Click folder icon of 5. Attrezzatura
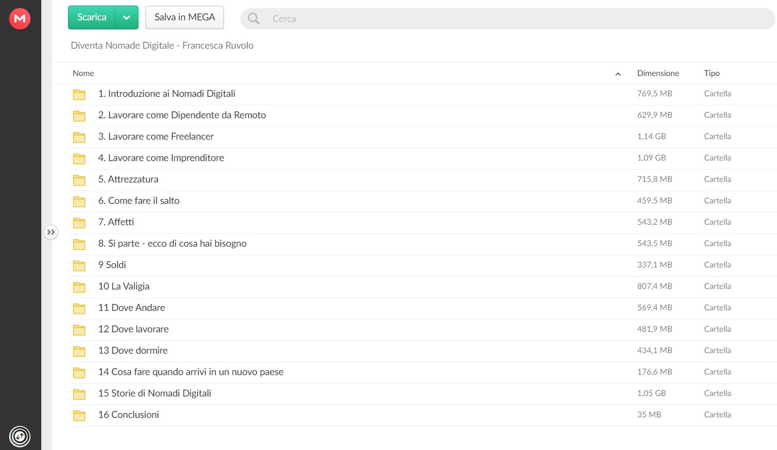Screen dimensions: 777x450 pyautogui.click(x=79, y=180)
